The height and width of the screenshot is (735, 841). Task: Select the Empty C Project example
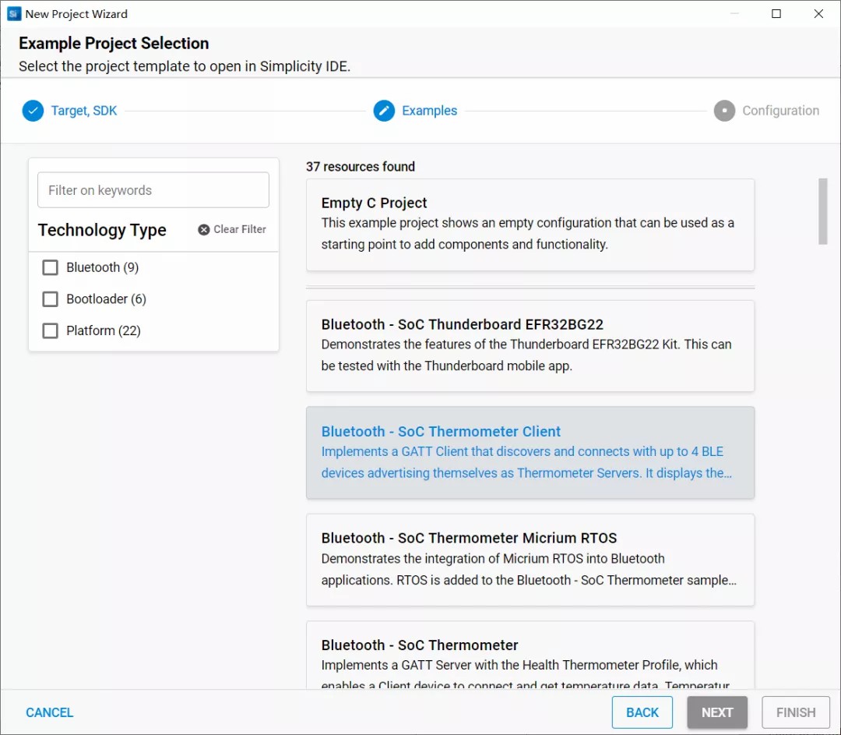tap(530, 224)
